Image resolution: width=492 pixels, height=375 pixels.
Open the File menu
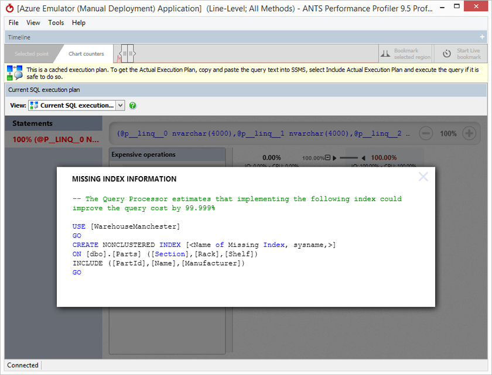click(13, 23)
